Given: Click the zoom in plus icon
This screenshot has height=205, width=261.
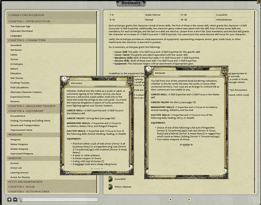Looking at the screenshot, I should (x=9, y=199).
